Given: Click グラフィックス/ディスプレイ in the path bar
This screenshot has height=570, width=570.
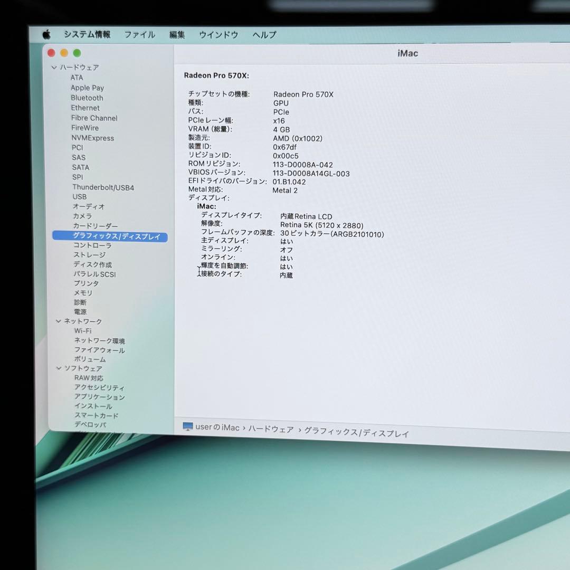Looking at the screenshot, I should coord(357,432).
